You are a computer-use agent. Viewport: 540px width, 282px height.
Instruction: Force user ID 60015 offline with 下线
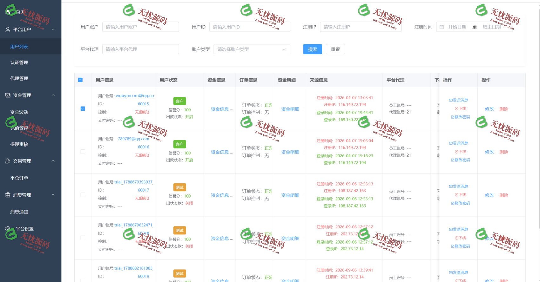tap(461, 108)
